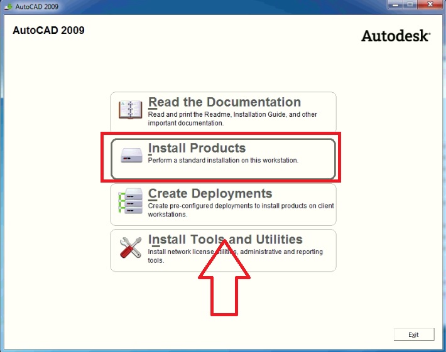Click the notebook icon beside Read the Documentation
Image resolution: width=446 pixels, height=352 pixels.
point(131,109)
